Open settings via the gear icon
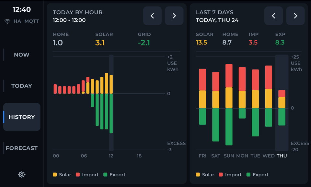The image size is (311, 187). click(22, 174)
